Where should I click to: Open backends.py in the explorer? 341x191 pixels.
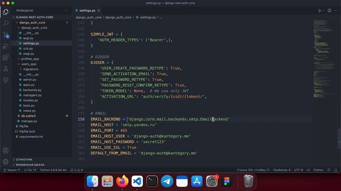pyautogui.click(x=32, y=90)
